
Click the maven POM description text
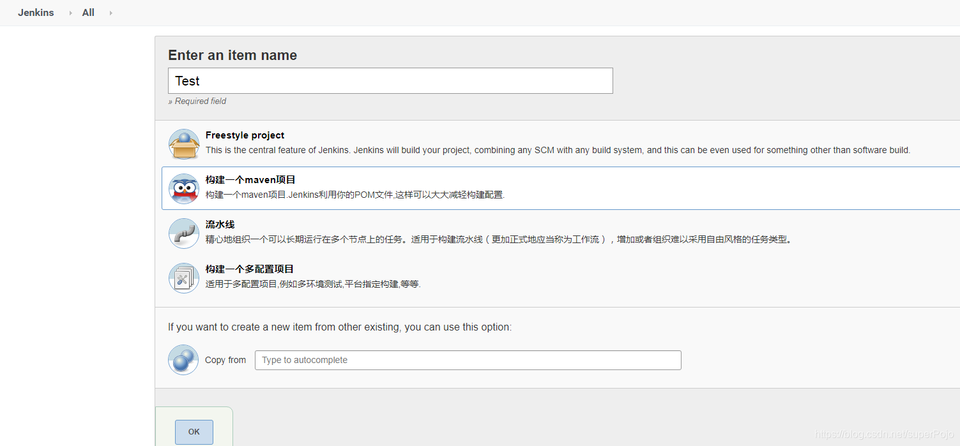point(355,195)
